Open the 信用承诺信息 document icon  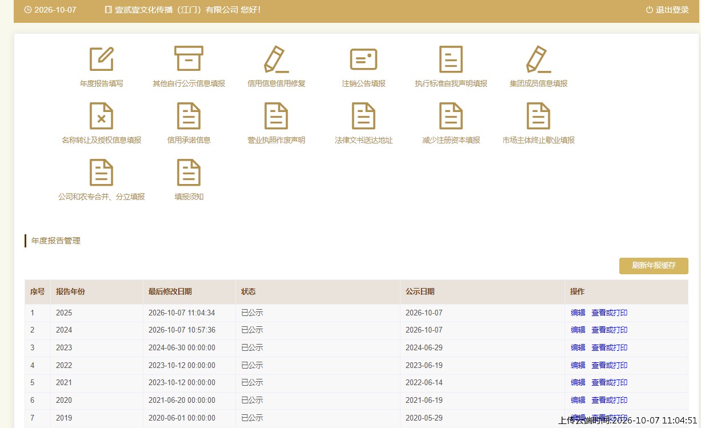click(189, 116)
